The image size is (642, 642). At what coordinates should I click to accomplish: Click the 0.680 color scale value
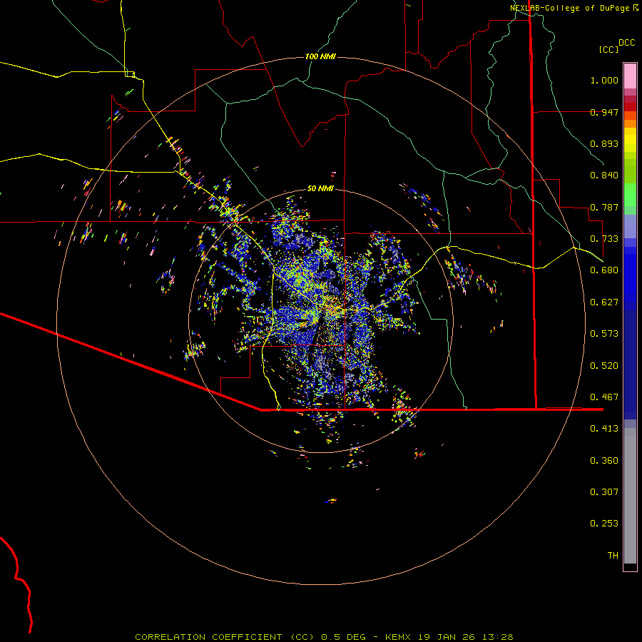pos(604,270)
